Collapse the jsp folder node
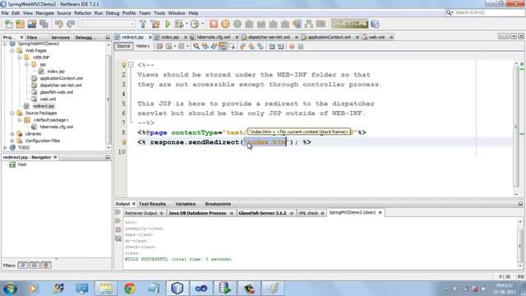The image size is (526, 296). [x=27, y=64]
